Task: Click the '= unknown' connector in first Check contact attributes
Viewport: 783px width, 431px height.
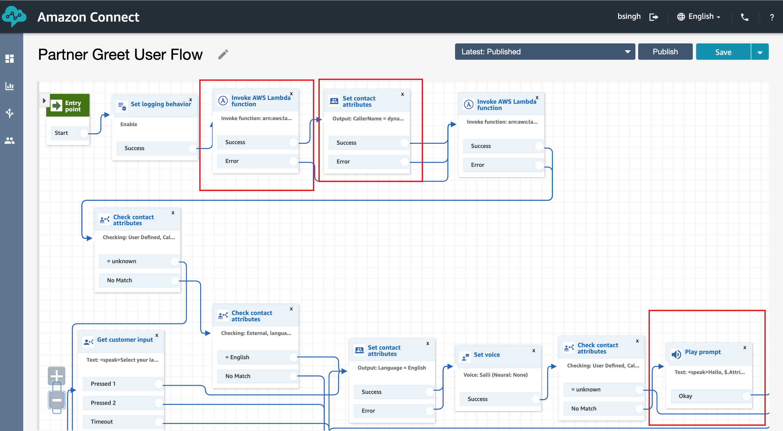Action: point(175,261)
